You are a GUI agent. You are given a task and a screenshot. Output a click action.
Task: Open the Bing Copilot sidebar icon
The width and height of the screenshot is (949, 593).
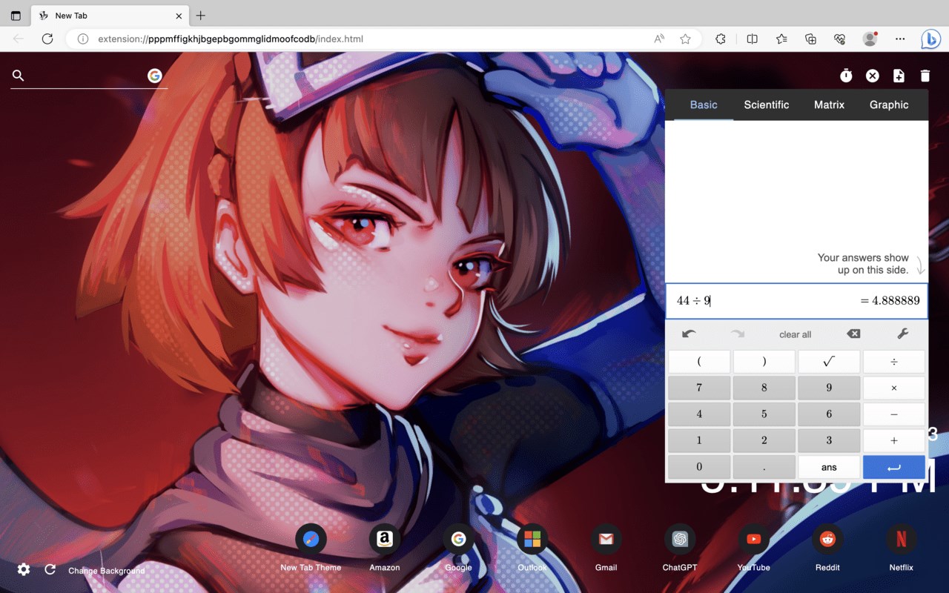[930, 39]
